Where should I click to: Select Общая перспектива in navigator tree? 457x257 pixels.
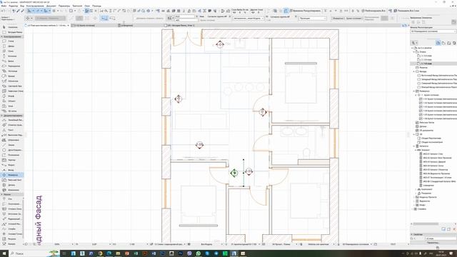[x=431, y=138]
